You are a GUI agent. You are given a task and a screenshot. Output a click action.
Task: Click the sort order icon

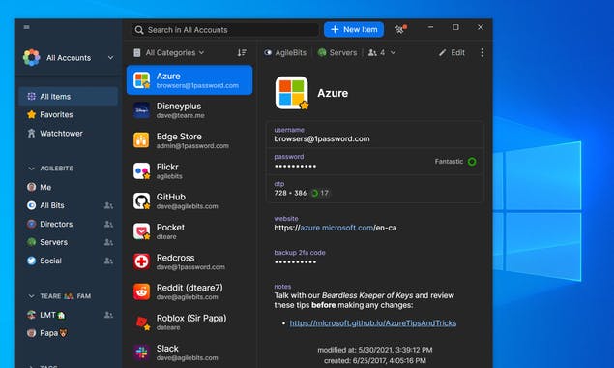(x=242, y=52)
